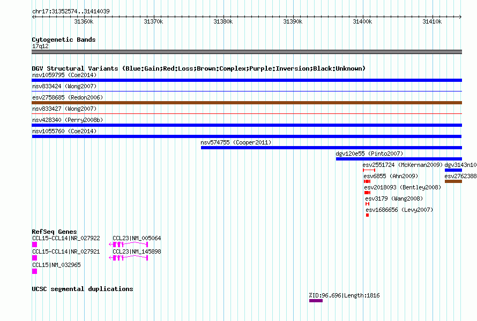Click the DGV Structural Variants track title
Screen dimensions: 477x321
click(x=199, y=68)
